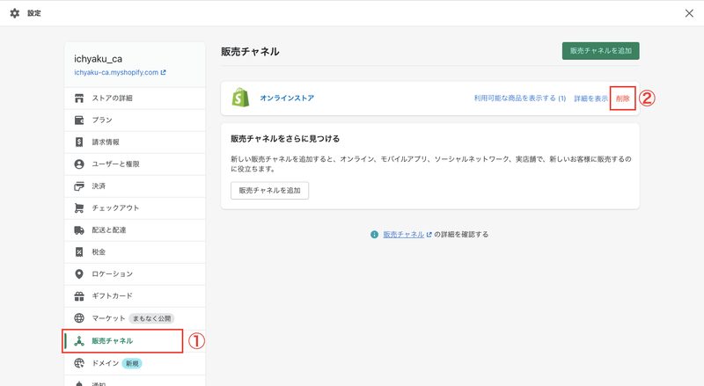Click the 新規 badge beside ドメイン
This screenshot has height=386, width=704.
click(132, 363)
